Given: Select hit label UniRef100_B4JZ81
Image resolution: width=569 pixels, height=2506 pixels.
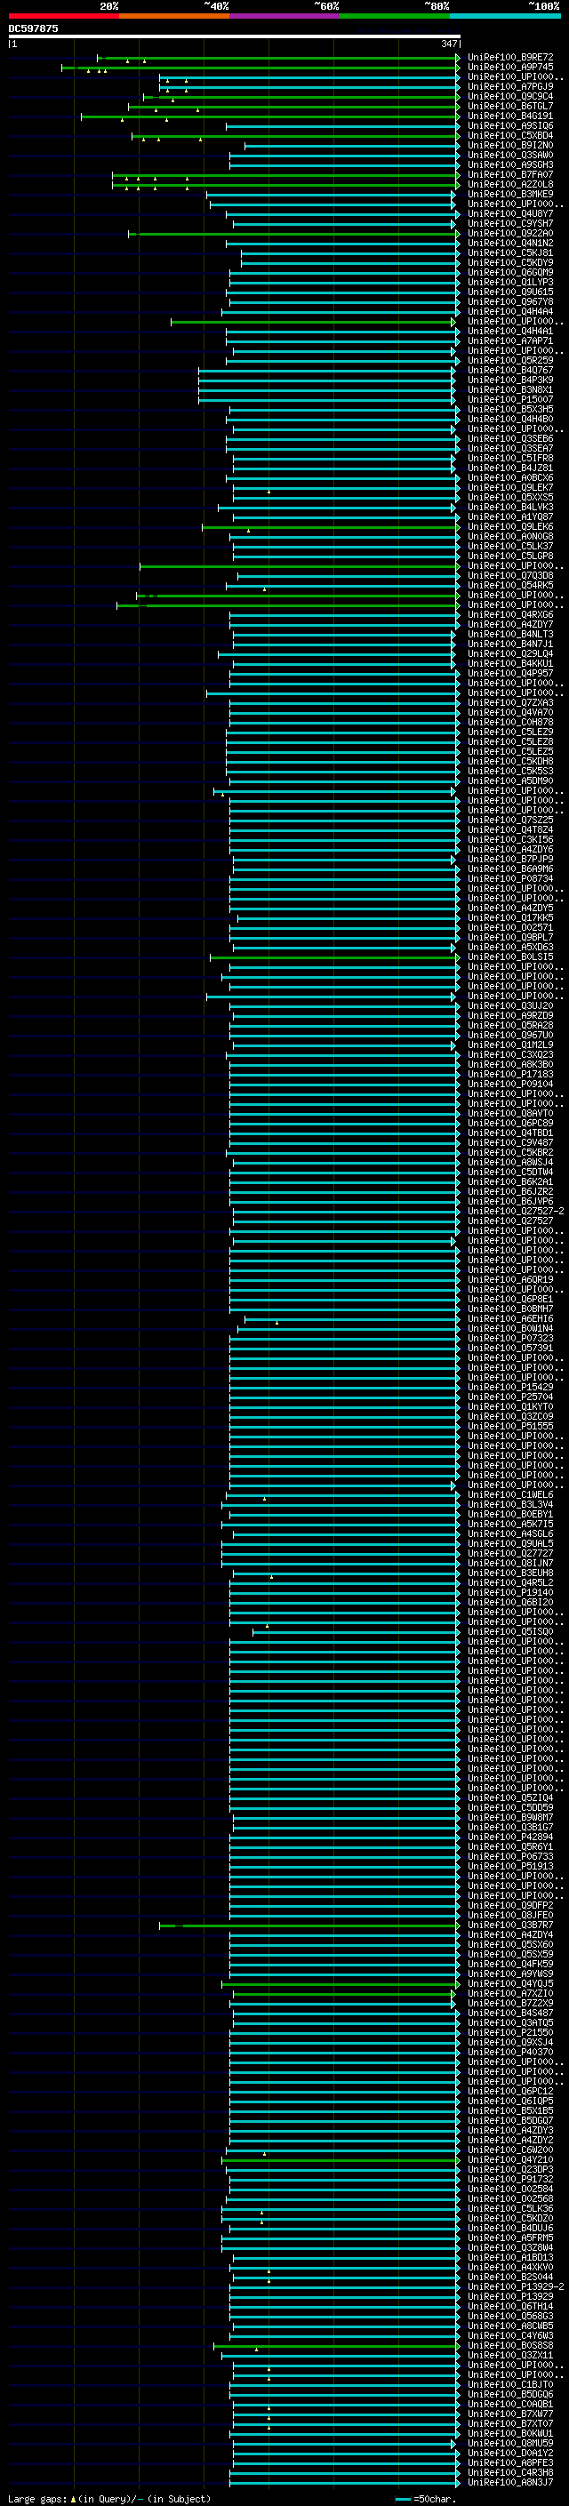Looking at the screenshot, I should coord(510,468).
